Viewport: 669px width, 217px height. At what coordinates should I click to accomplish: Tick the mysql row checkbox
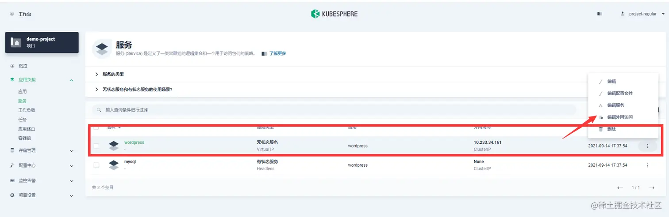96,165
